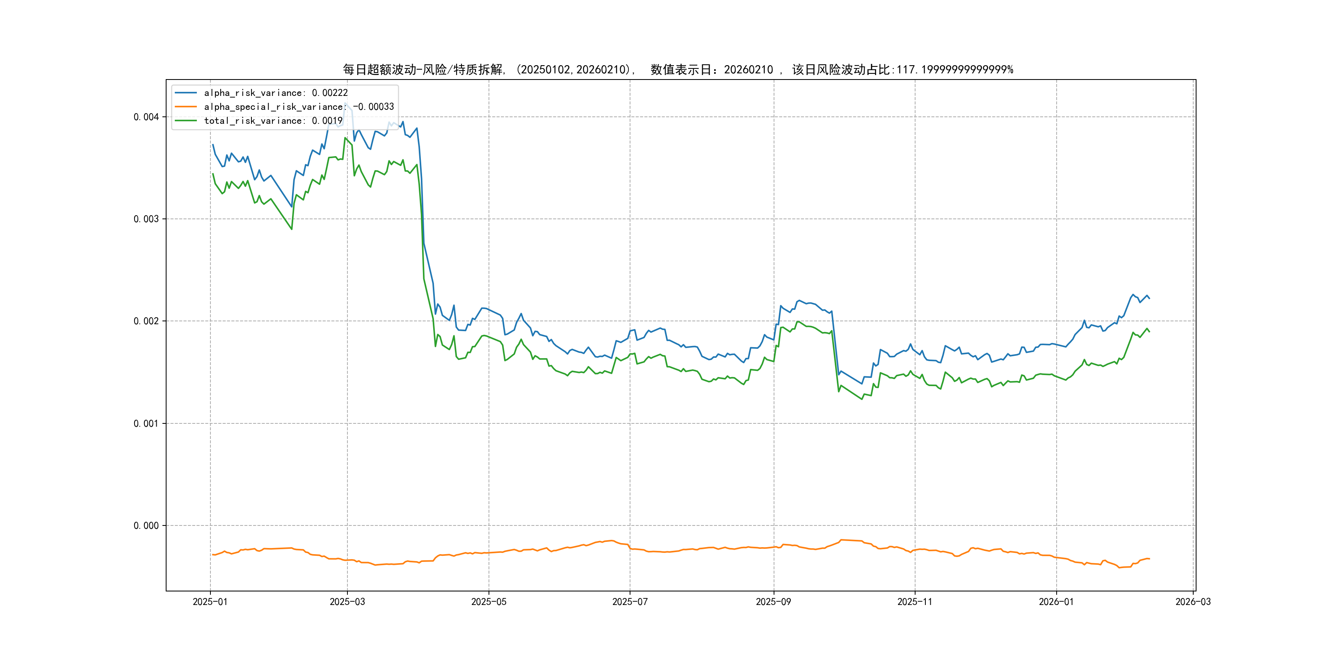This screenshot has width=1329, height=664.
Task: Click the 0.001 y-axis tick label
Action: 146,424
